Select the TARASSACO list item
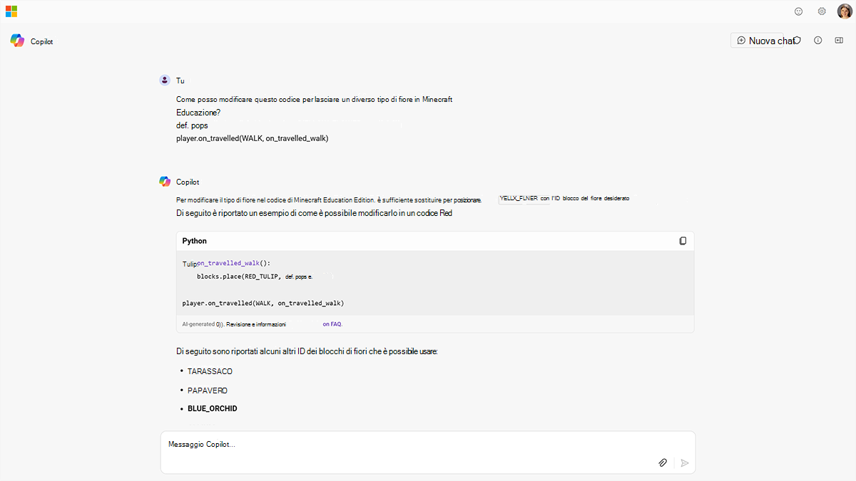This screenshot has width=856, height=481. pyautogui.click(x=210, y=371)
